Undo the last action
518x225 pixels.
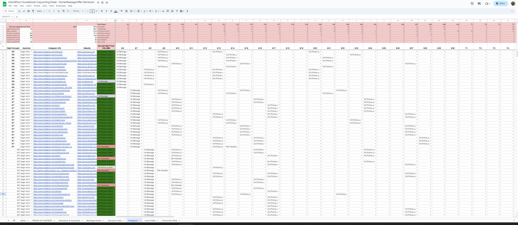pyautogui.click(x=19, y=11)
